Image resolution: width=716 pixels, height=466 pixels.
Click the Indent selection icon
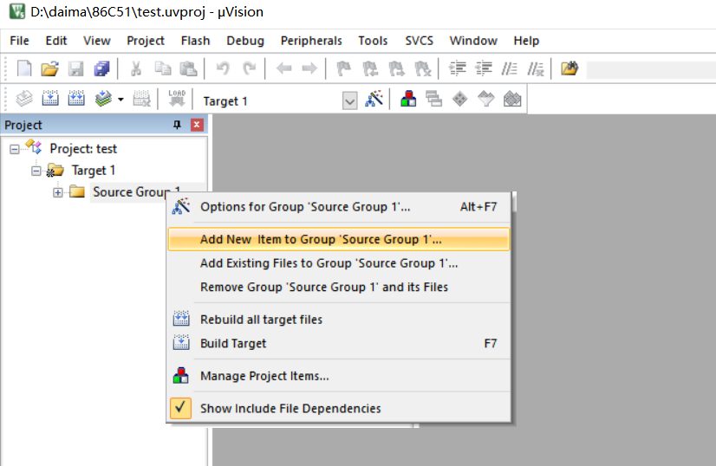[x=457, y=69]
